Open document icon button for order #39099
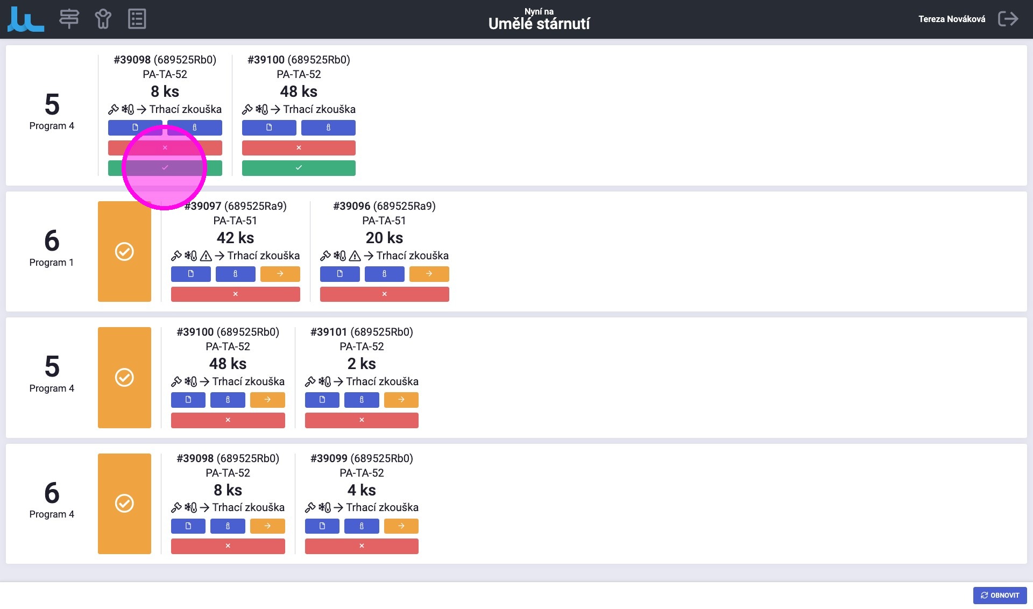1033x609 pixels. pyautogui.click(x=322, y=526)
